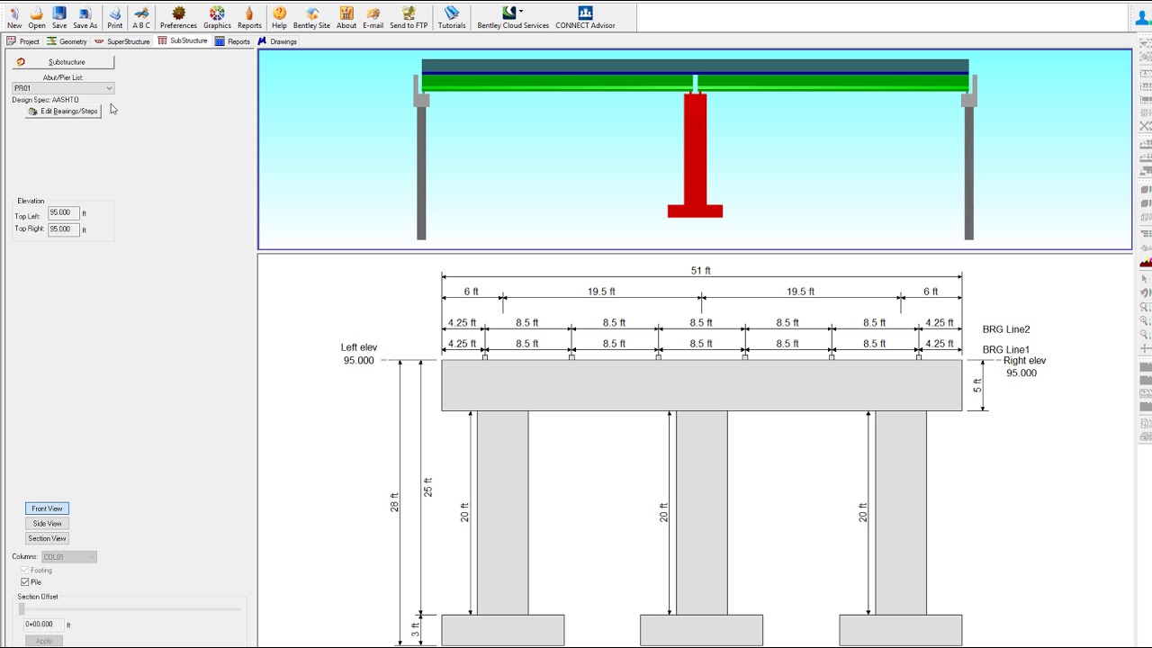Click the '25 ft' vertical dimension
The image size is (1152, 648).
point(427,487)
